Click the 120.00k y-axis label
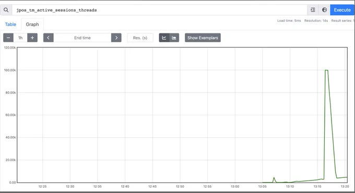 click(x=10, y=48)
